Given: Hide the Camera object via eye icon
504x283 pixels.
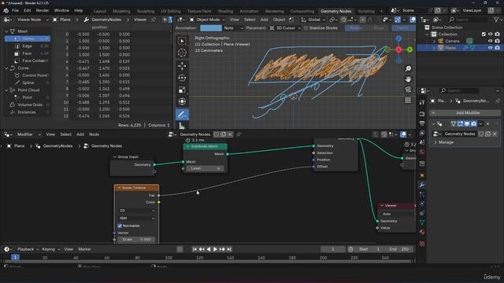Looking at the screenshot, I should [490, 41].
